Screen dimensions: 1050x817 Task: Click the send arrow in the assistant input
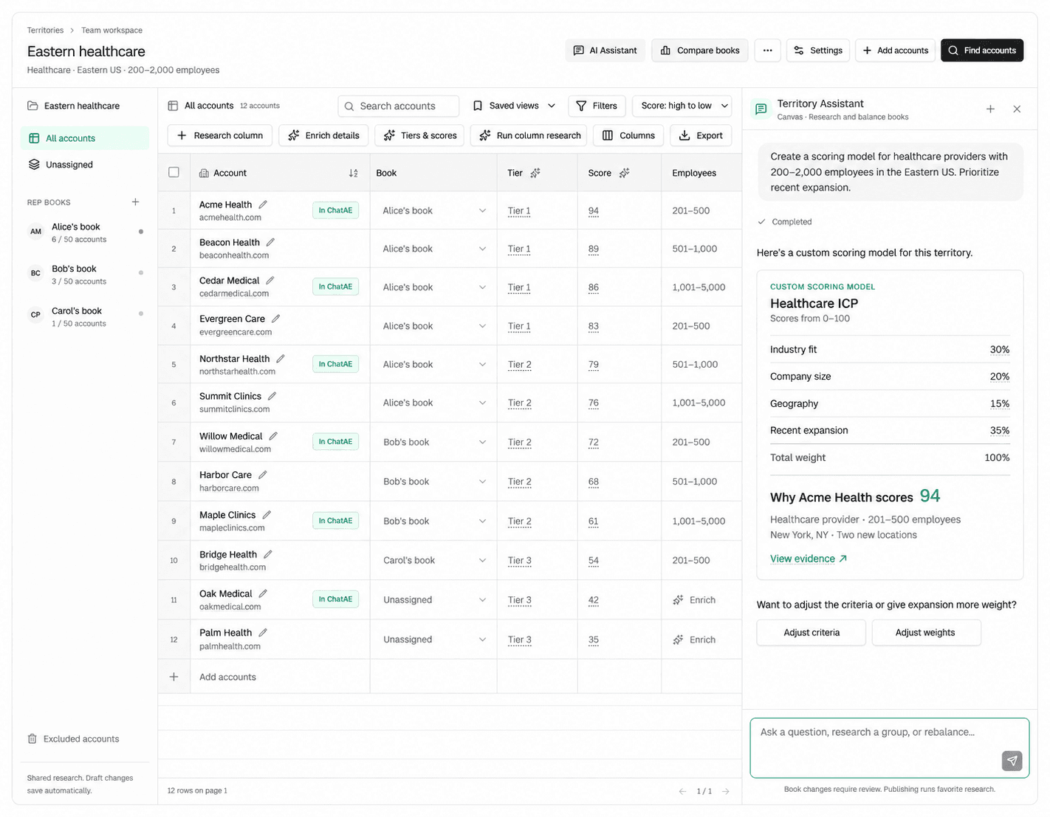click(x=1012, y=760)
